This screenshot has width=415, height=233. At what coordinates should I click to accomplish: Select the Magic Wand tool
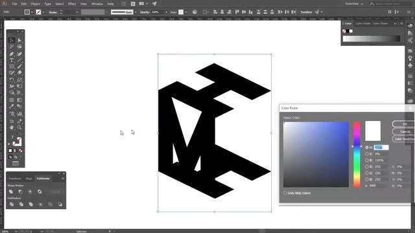[12, 47]
